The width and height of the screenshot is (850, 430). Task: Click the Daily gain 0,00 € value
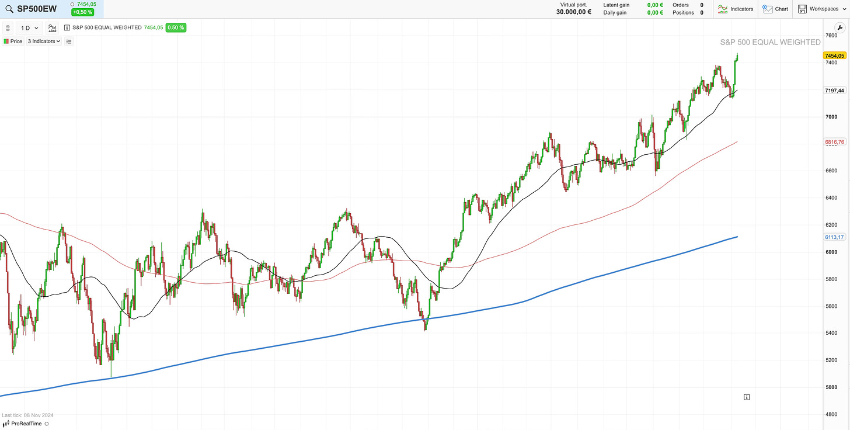coord(654,12)
